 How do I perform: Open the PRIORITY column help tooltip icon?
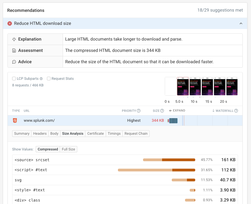pyautogui.click(x=139, y=111)
